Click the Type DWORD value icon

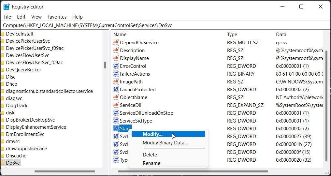[x=116, y=160]
